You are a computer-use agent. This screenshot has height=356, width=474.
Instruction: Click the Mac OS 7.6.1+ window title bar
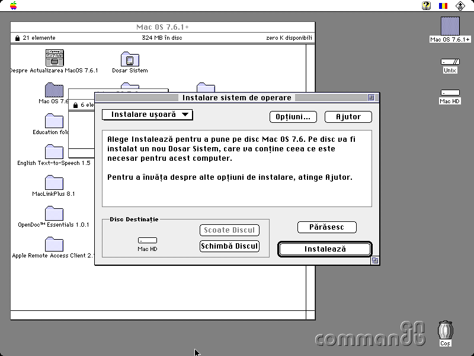click(162, 27)
